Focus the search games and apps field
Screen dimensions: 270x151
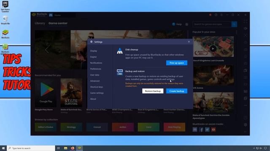pyautogui.click(x=212, y=24)
